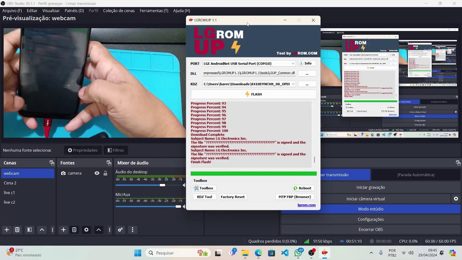Open File Explorer from taskbar
Image resolution: width=462 pixels, height=260 pixels.
(245, 253)
